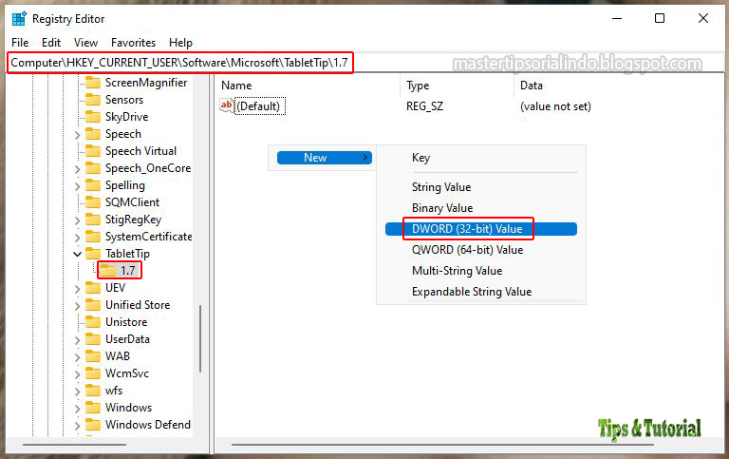The image size is (729, 459).
Task: Select the (Default) value entry
Action: 258,106
